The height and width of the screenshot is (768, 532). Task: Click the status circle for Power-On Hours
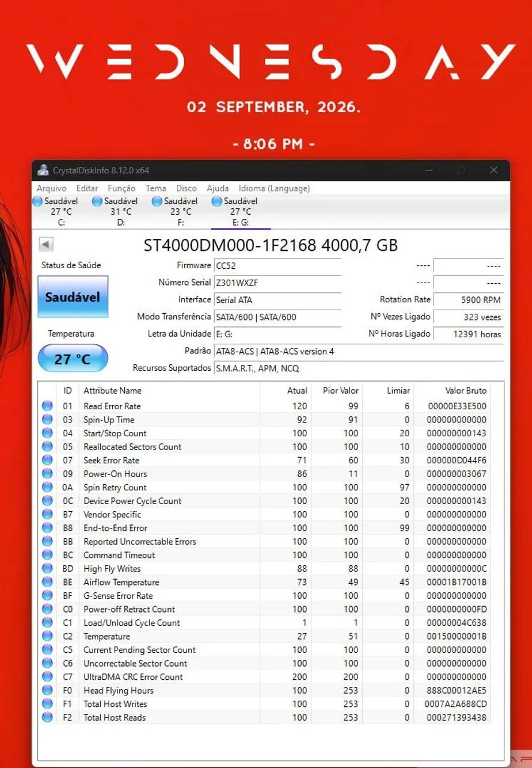point(47,474)
